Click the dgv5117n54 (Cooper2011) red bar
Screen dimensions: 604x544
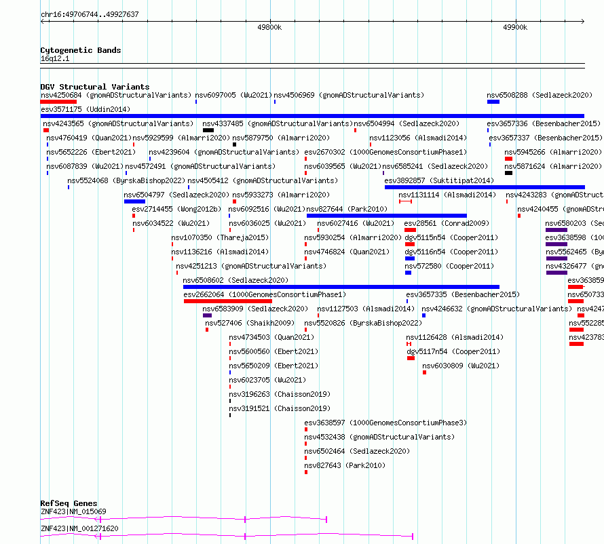(x=411, y=358)
